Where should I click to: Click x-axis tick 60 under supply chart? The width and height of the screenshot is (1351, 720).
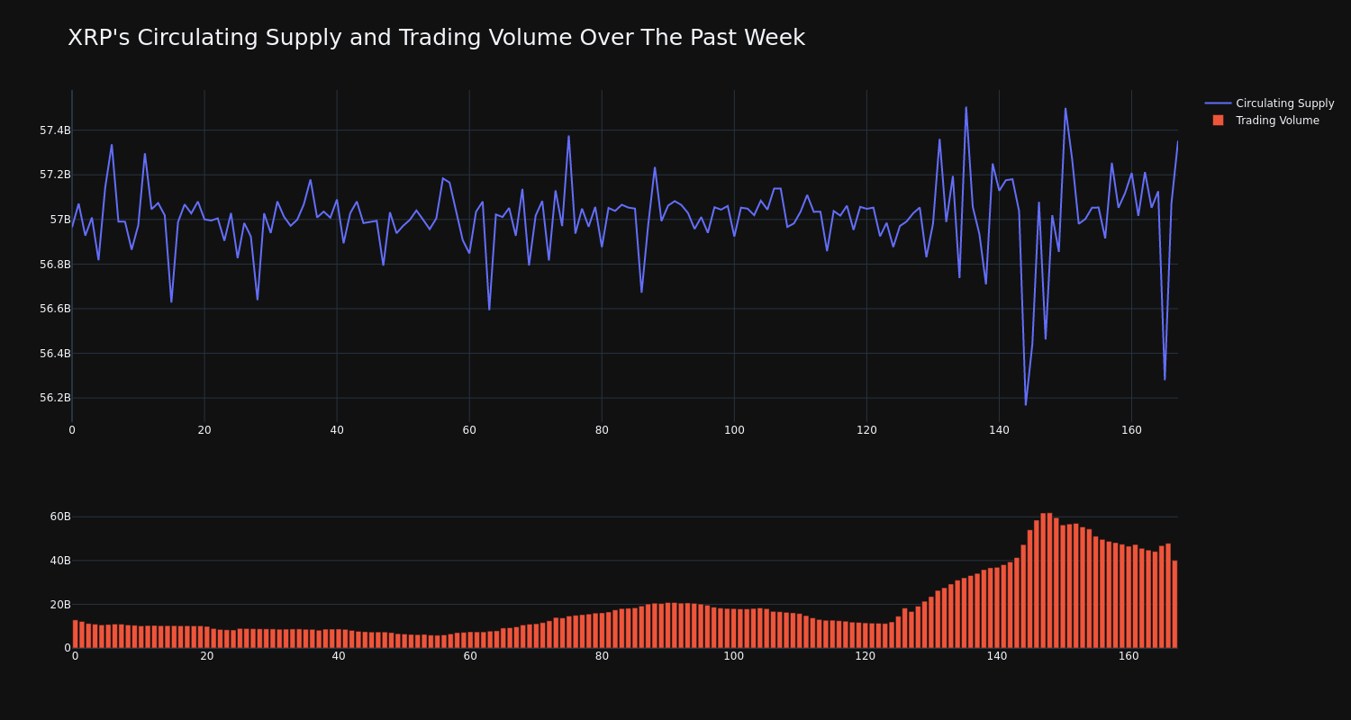(x=469, y=430)
